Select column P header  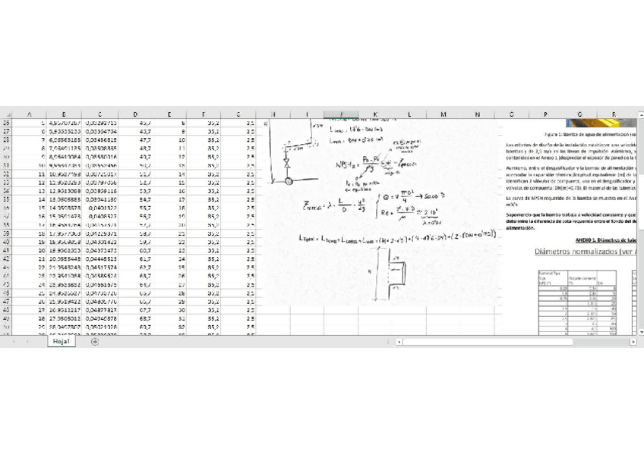tap(545, 114)
